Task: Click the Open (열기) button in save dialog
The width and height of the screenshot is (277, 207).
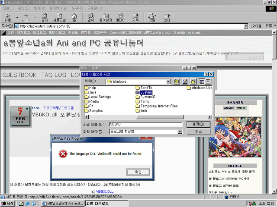Action: pos(198,124)
